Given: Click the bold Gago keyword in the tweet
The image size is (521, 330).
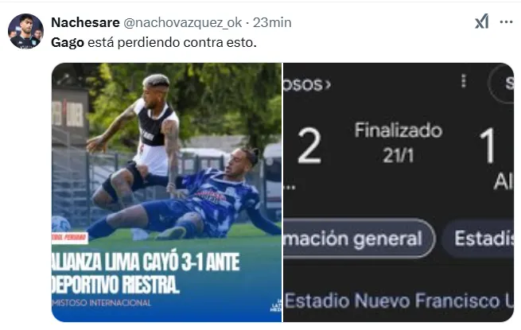Looking at the screenshot, I should [68, 42].
